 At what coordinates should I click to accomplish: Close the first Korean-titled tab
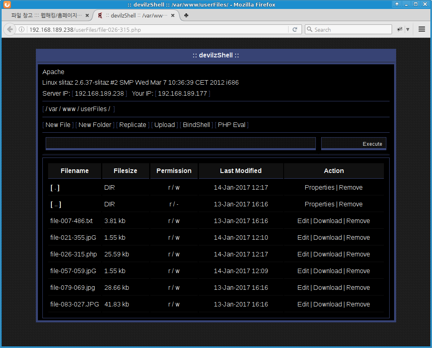(87, 15)
